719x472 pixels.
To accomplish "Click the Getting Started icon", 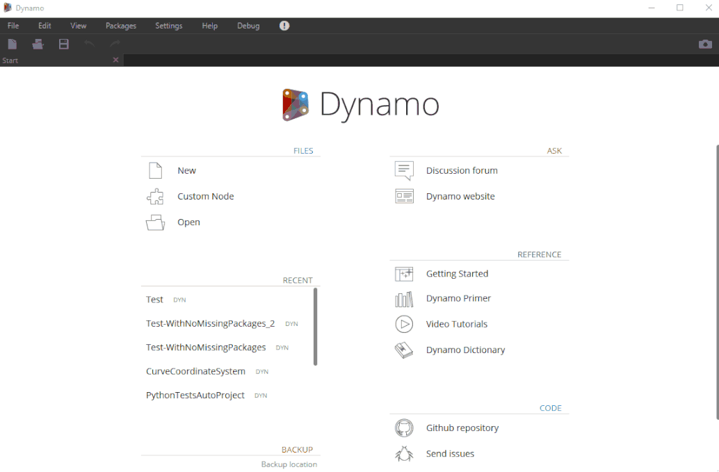I will pos(404,273).
